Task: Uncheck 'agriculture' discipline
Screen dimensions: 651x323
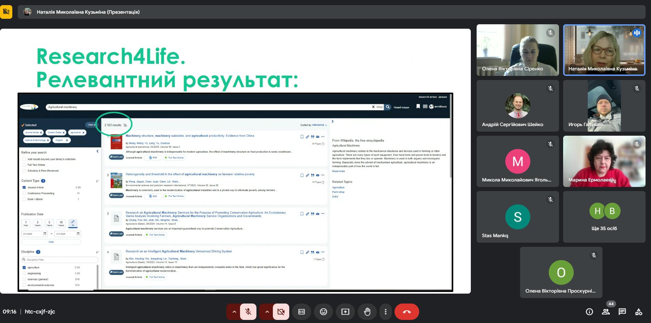Action: click(x=24, y=267)
